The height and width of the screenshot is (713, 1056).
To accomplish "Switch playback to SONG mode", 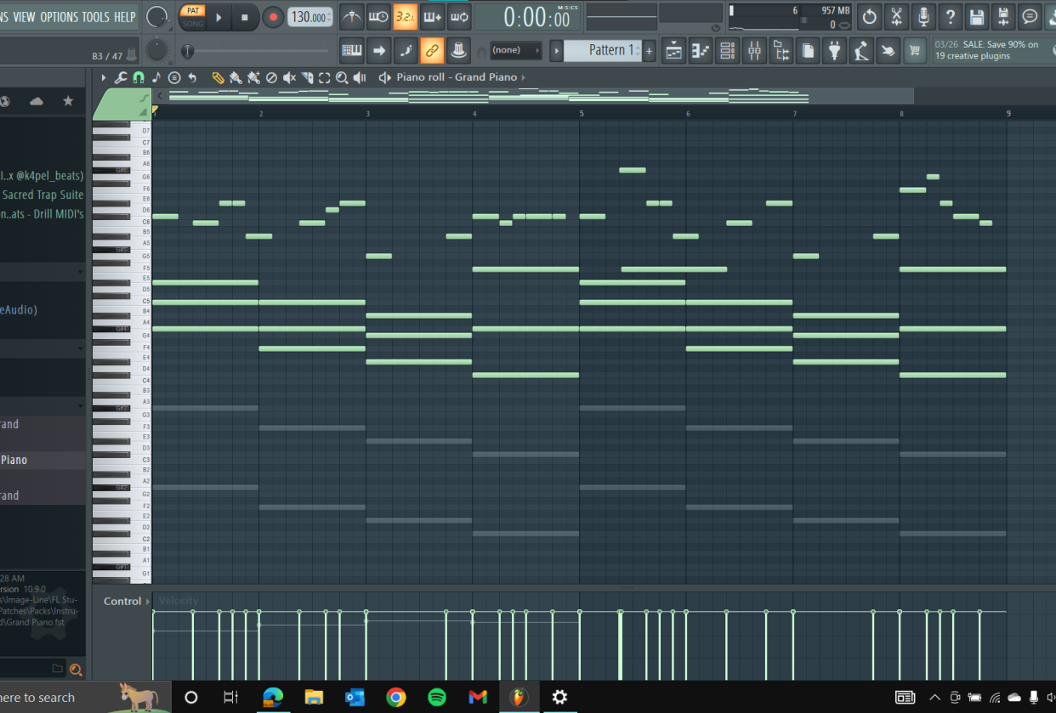I will tap(193, 22).
